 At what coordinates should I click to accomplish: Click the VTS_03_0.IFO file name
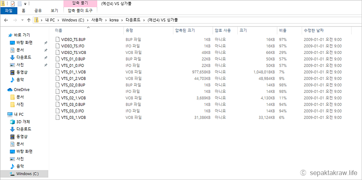[x=73, y=111]
